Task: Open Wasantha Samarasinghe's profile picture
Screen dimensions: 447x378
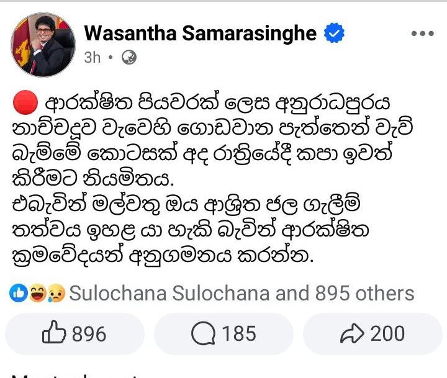Action: pos(43,43)
